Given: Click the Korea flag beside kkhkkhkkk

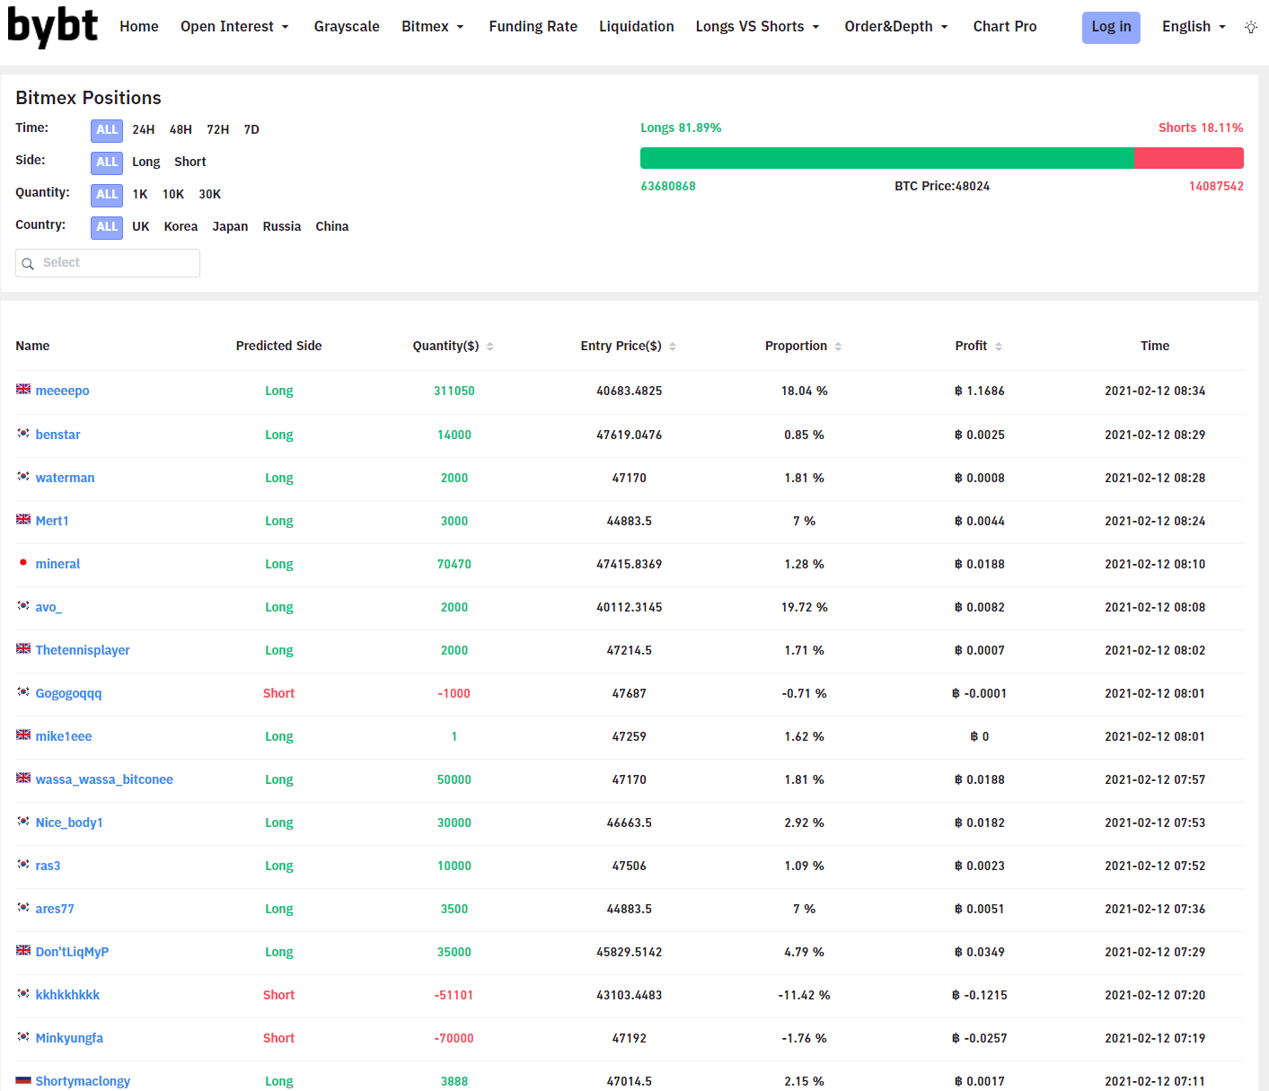Looking at the screenshot, I should 23,993.
